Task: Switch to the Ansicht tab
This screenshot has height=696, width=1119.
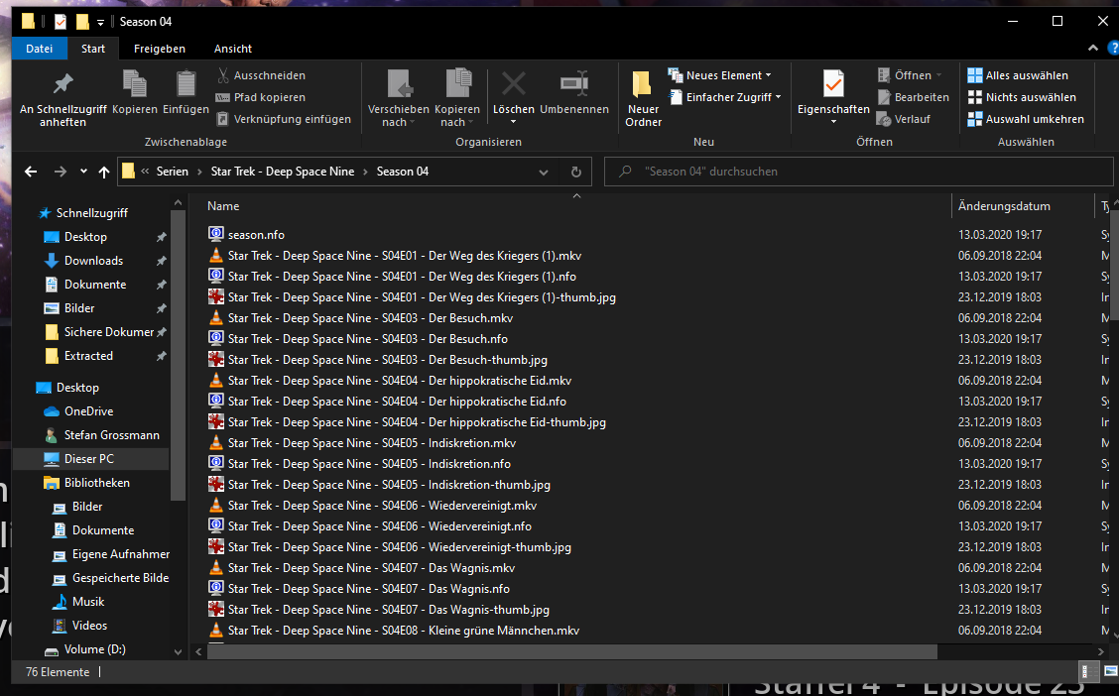Action: 233,49
